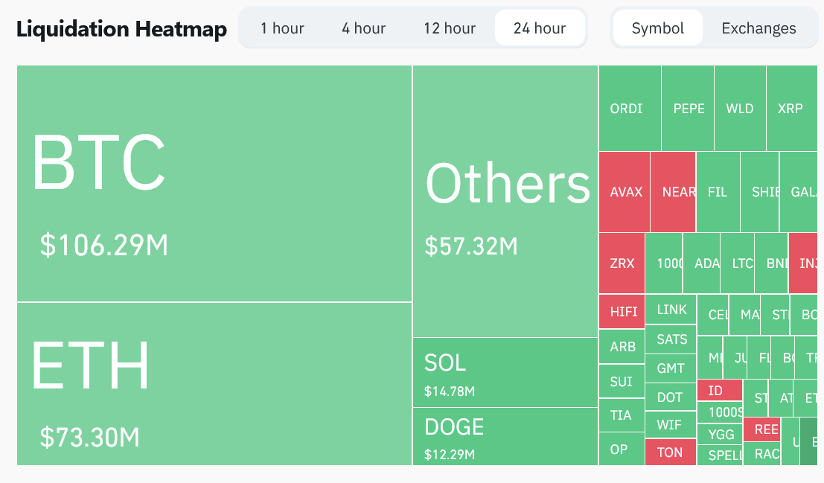
Task: Click the red ZRX tile
Action: coord(622,263)
